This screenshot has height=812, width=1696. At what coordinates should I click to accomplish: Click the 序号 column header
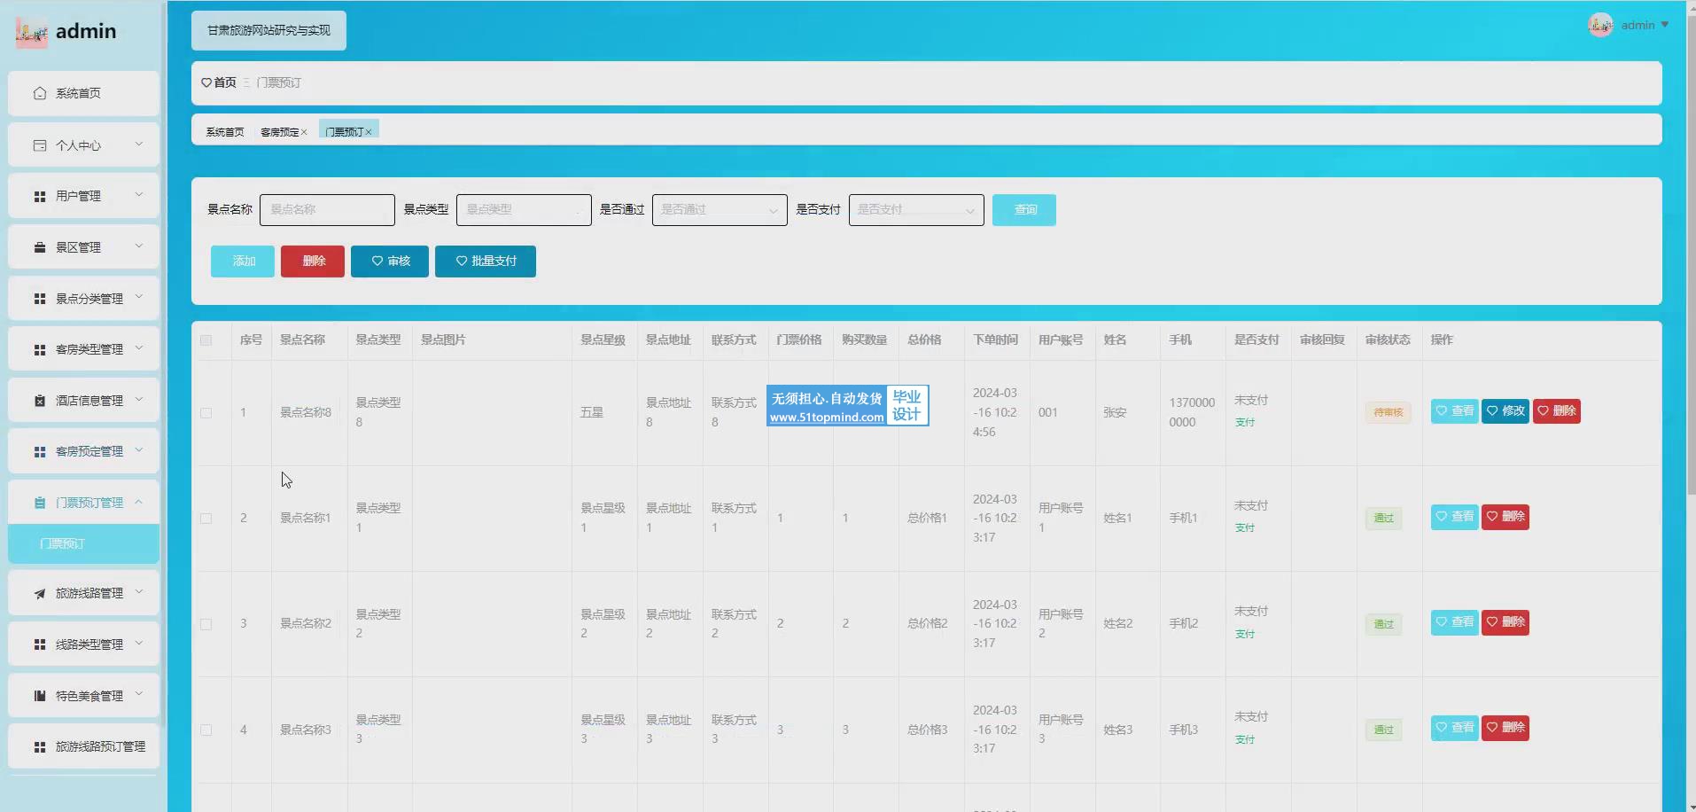(251, 340)
